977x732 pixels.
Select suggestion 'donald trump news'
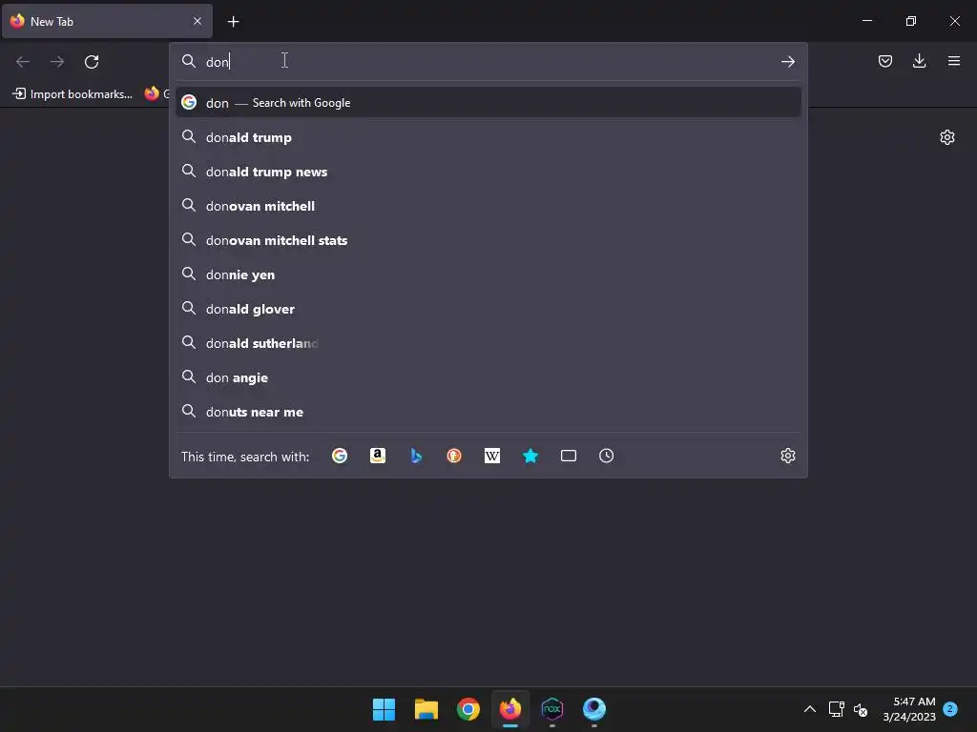[488, 172]
